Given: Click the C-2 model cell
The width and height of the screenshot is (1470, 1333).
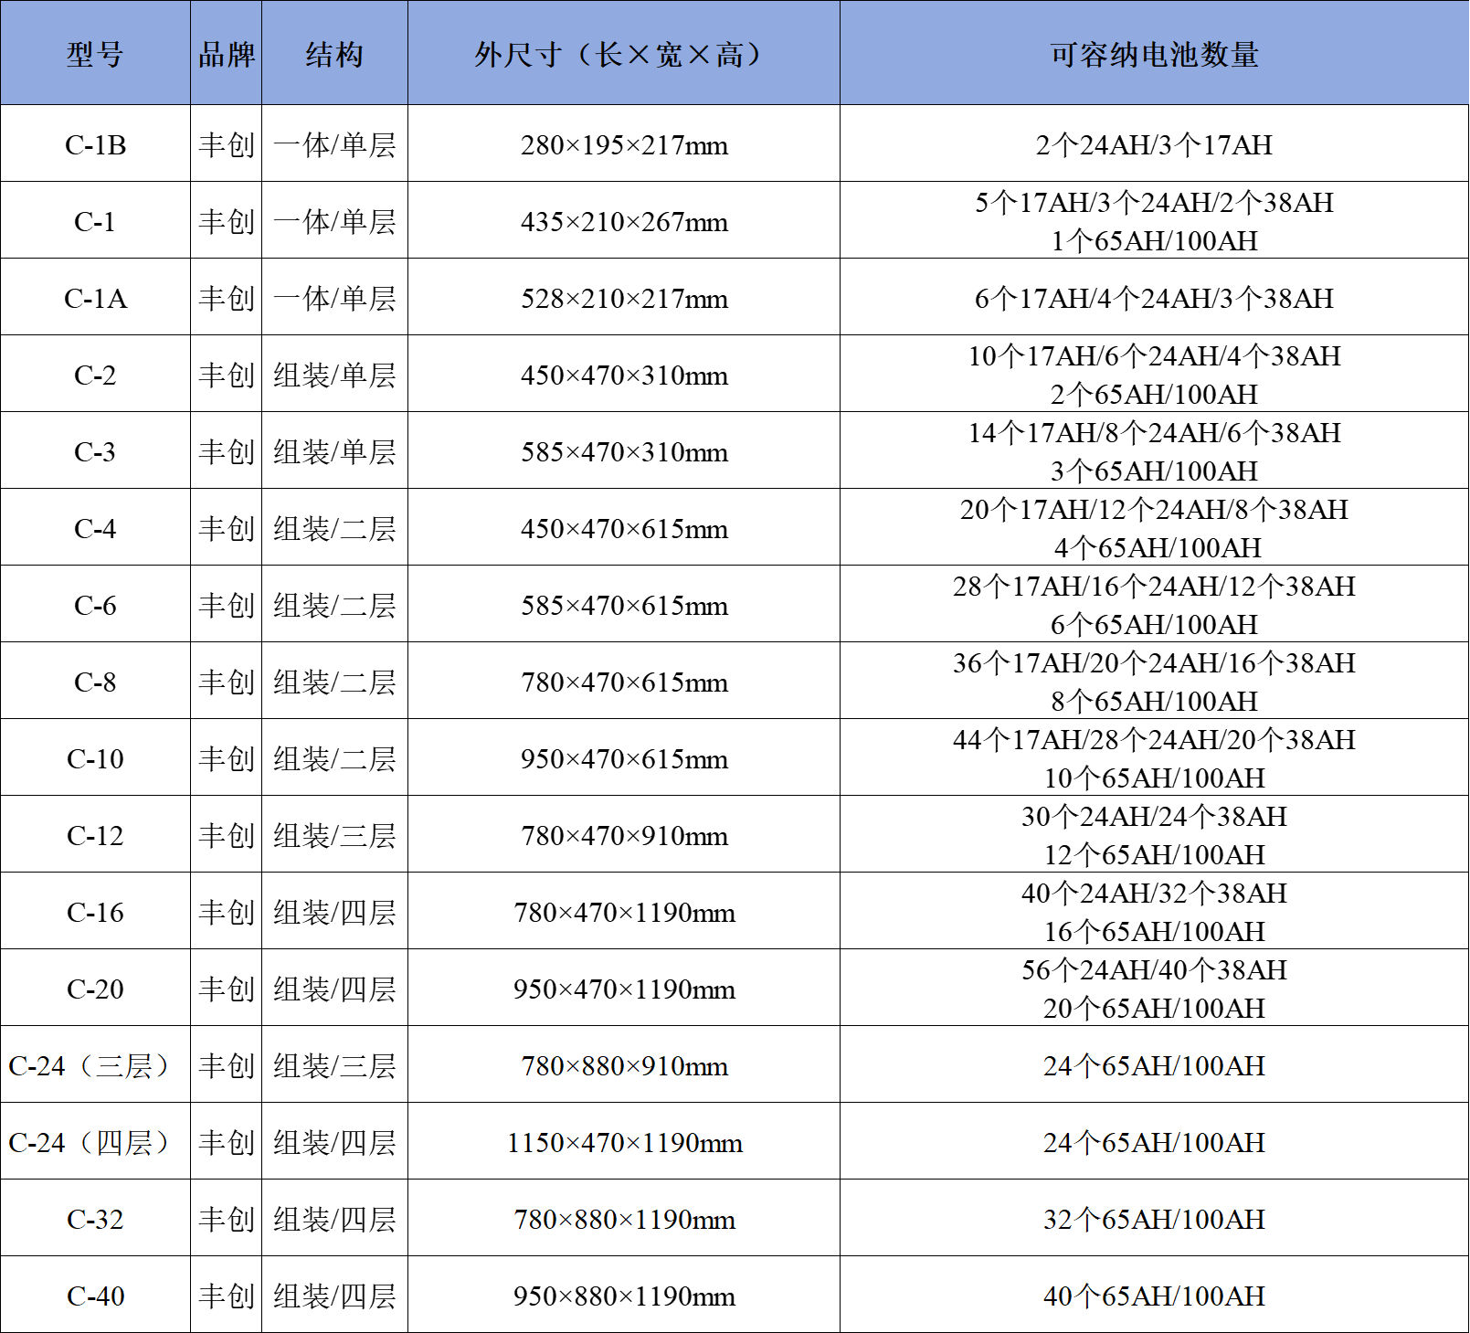Looking at the screenshot, I should [x=95, y=375].
